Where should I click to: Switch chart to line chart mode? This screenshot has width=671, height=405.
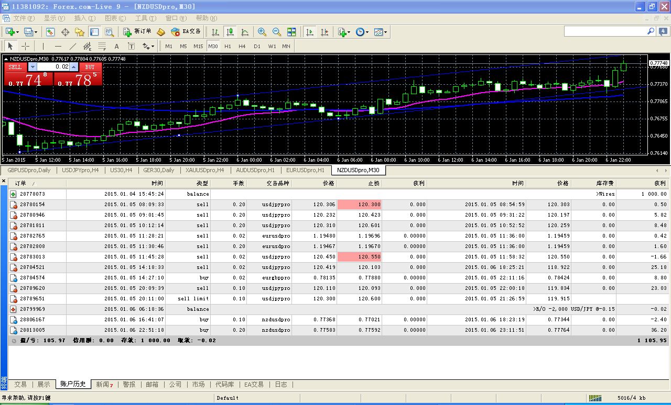click(x=245, y=32)
